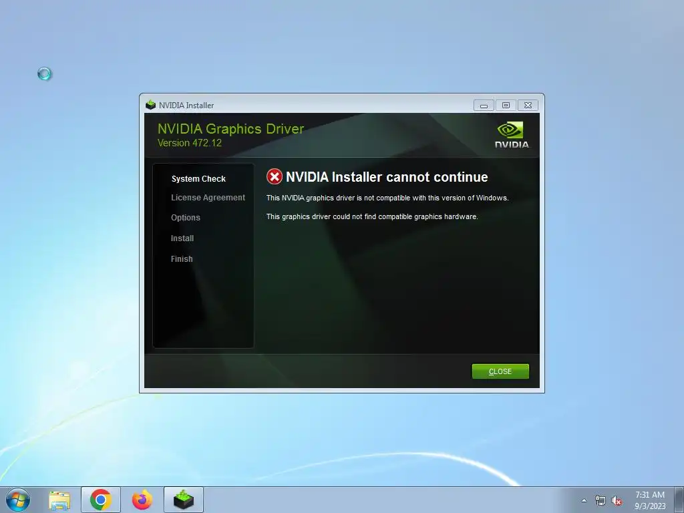Click the green CLOSE button
The image size is (684, 513).
pos(500,371)
